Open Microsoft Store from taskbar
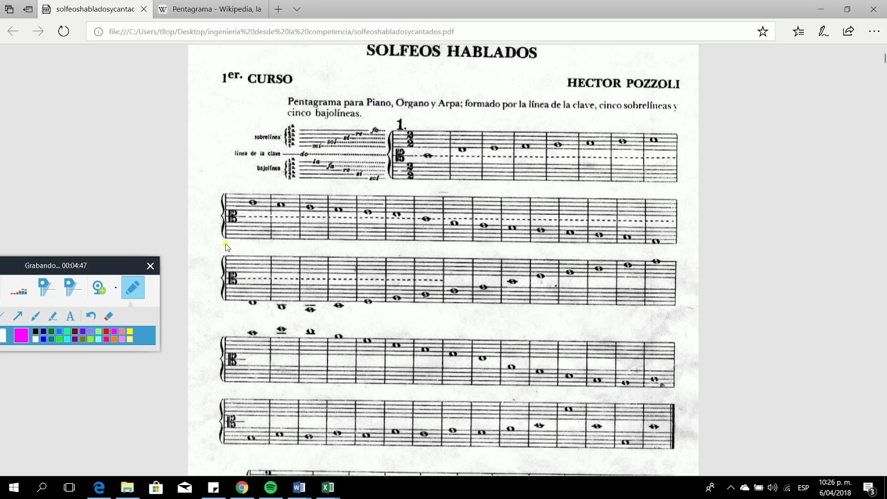The width and height of the screenshot is (887, 499). click(156, 487)
